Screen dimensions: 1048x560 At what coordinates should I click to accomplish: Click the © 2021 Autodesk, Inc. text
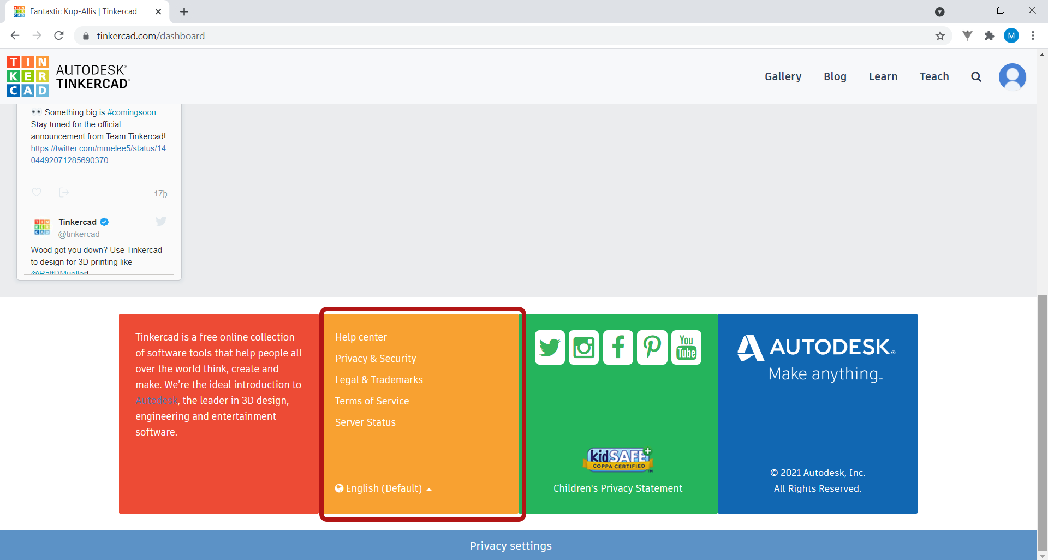818,473
